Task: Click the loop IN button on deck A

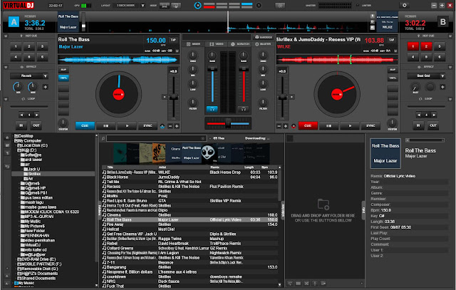Action: (21, 125)
